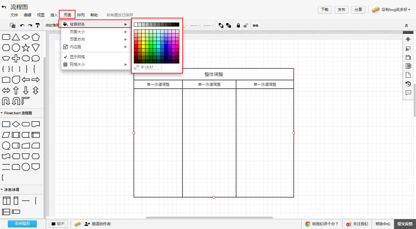This screenshot has width=416, height=229.
Task: Click the 下载 download button
Action: pos(325,10)
